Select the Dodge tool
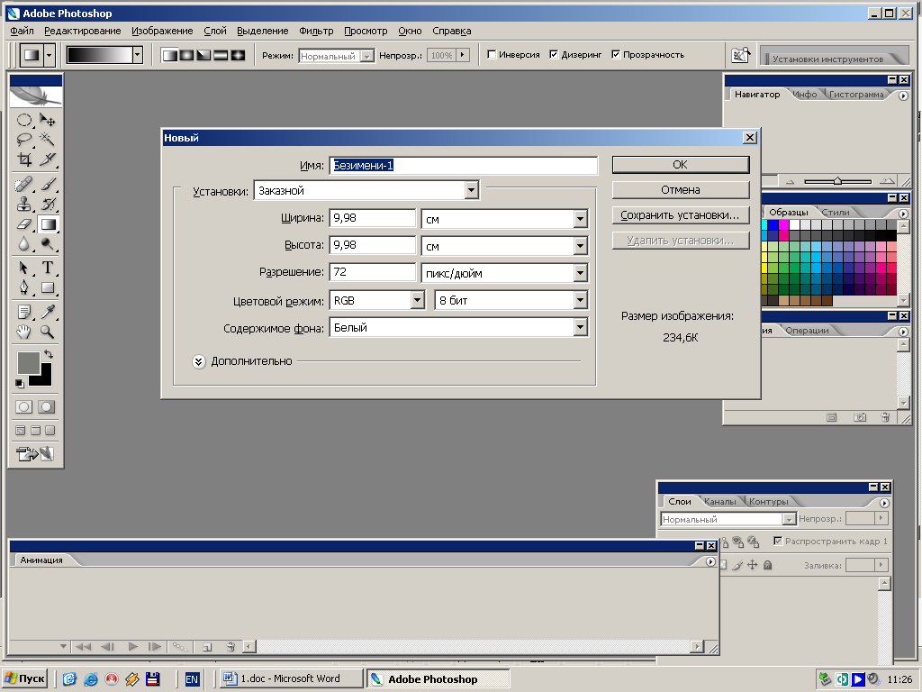922x692 pixels. [x=47, y=243]
